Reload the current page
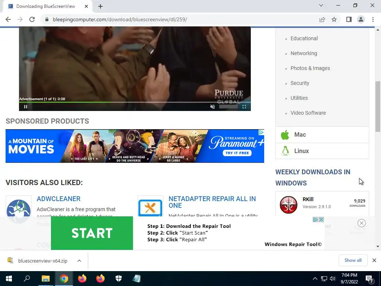 coord(32,19)
